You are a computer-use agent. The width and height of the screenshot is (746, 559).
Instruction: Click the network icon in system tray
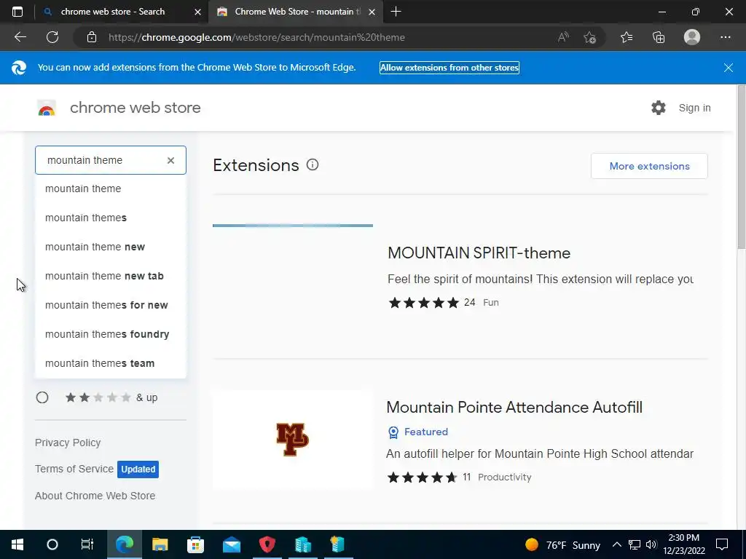pos(634,544)
